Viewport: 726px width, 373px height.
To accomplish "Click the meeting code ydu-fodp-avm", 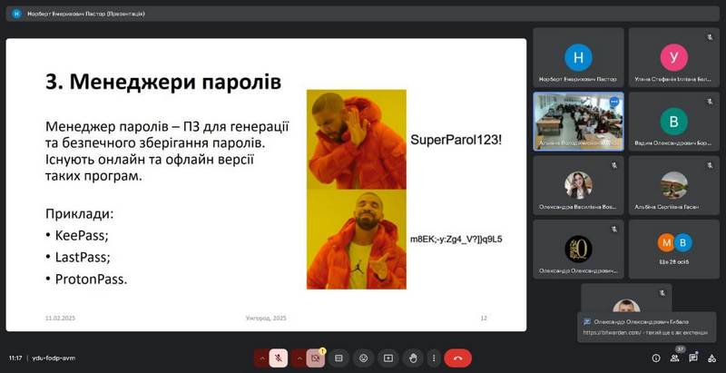I will tap(54, 358).
